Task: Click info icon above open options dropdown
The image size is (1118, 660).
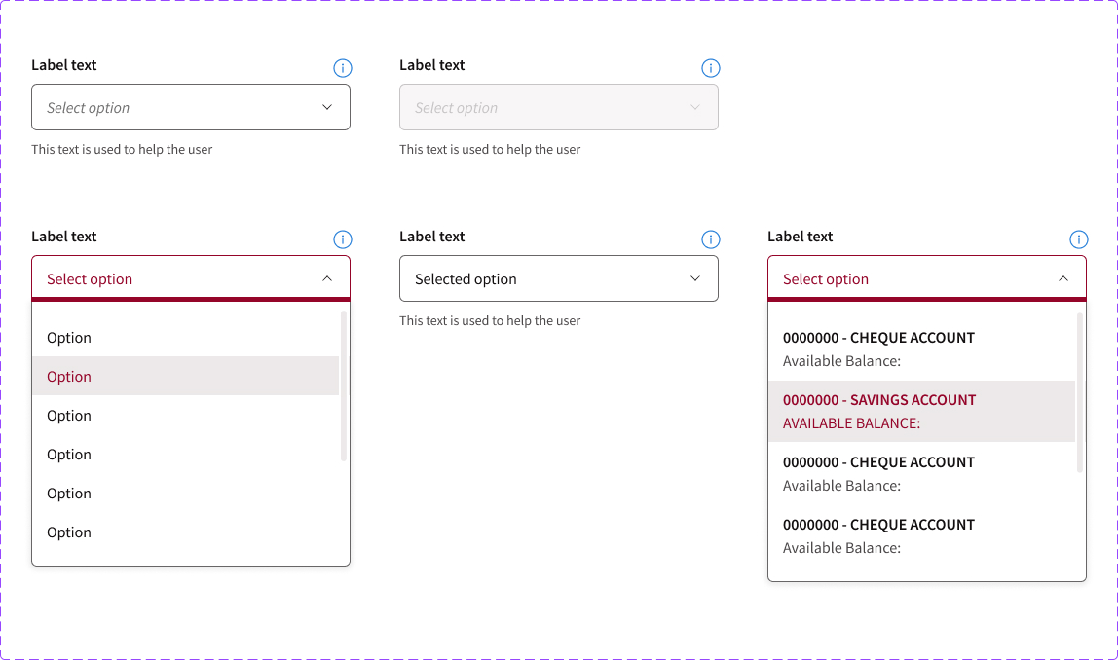Action: pos(343,239)
